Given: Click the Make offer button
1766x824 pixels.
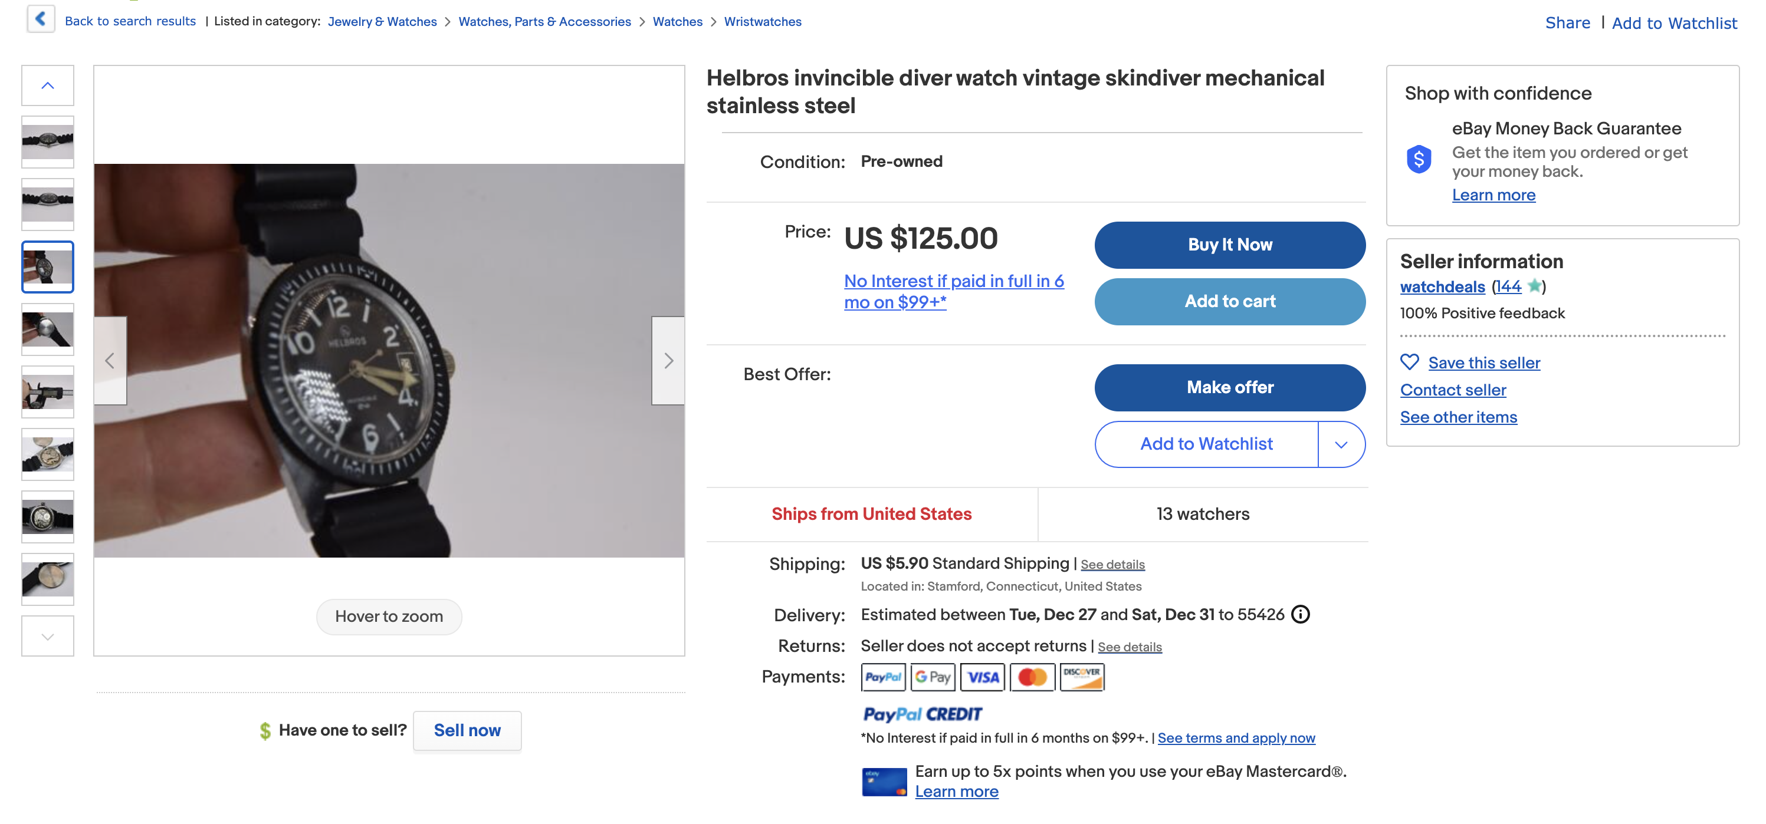Looking at the screenshot, I should (x=1229, y=388).
